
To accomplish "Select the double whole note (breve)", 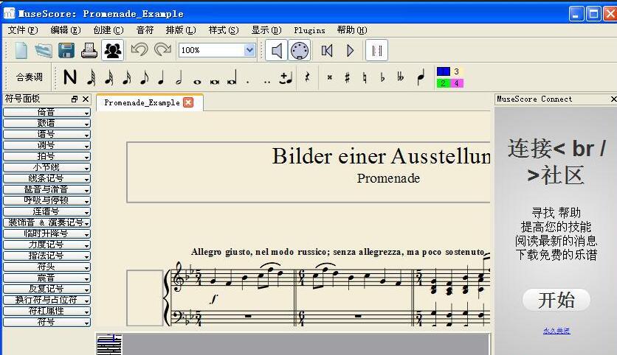I will point(215,82).
